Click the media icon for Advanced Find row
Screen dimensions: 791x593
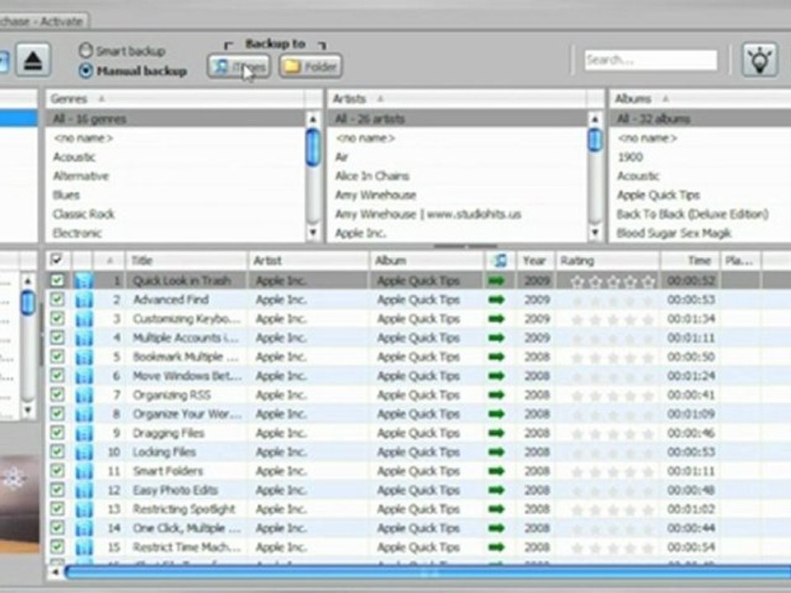coord(84,300)
